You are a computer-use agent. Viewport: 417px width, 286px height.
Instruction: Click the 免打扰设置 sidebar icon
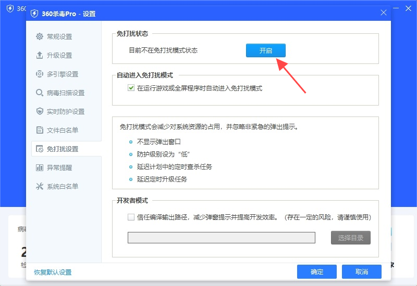point(40,149)
